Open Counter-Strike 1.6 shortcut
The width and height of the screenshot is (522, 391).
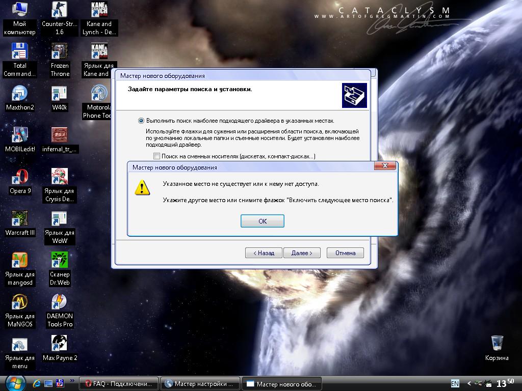[59, 19]
